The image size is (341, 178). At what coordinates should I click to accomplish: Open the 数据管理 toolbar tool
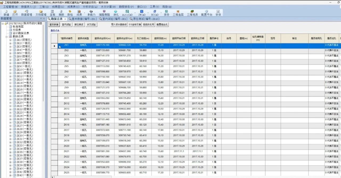(x=27, y=13)
